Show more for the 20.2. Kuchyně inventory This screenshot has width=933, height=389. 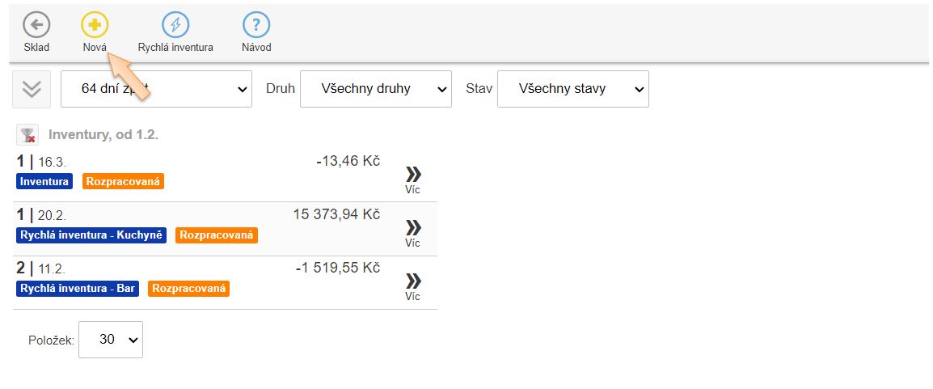click(413, 233)
